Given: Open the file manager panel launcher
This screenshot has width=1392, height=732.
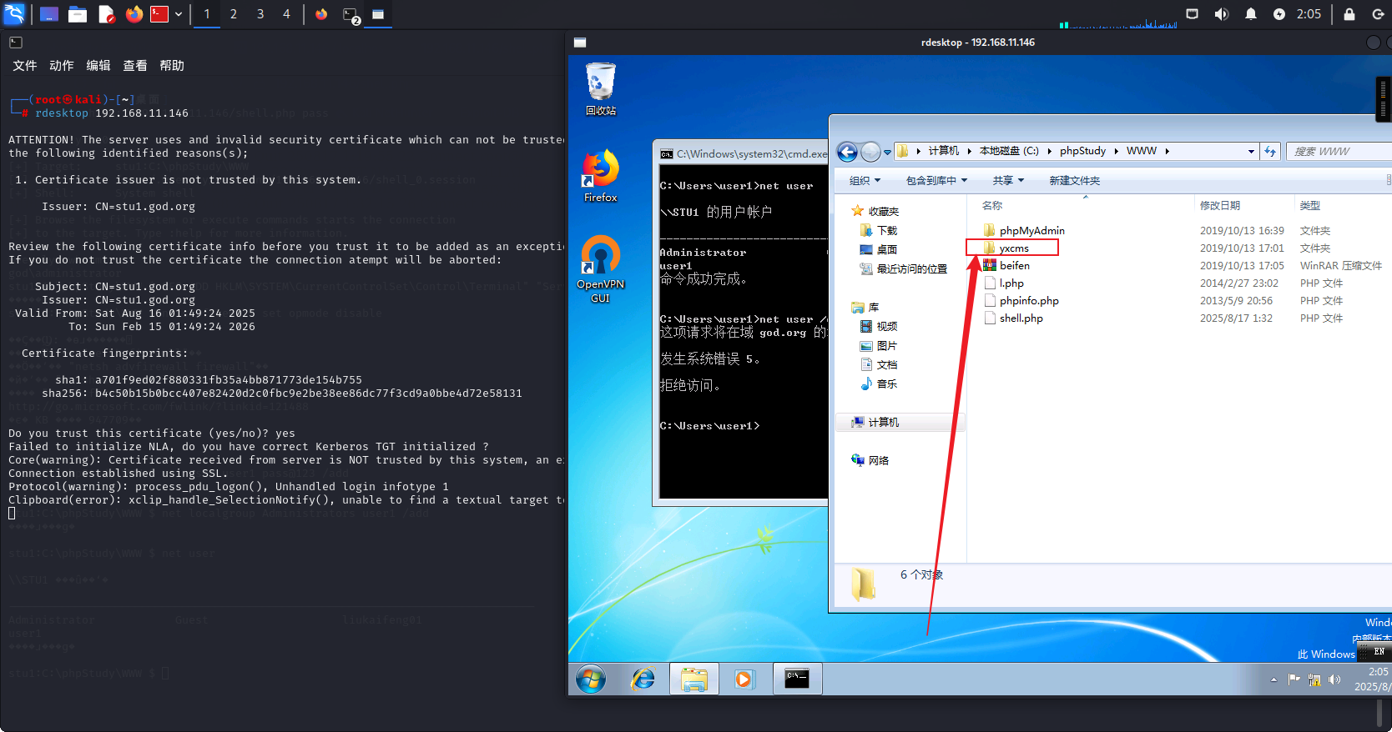Looking at the screenshot, I should [78, 14].
